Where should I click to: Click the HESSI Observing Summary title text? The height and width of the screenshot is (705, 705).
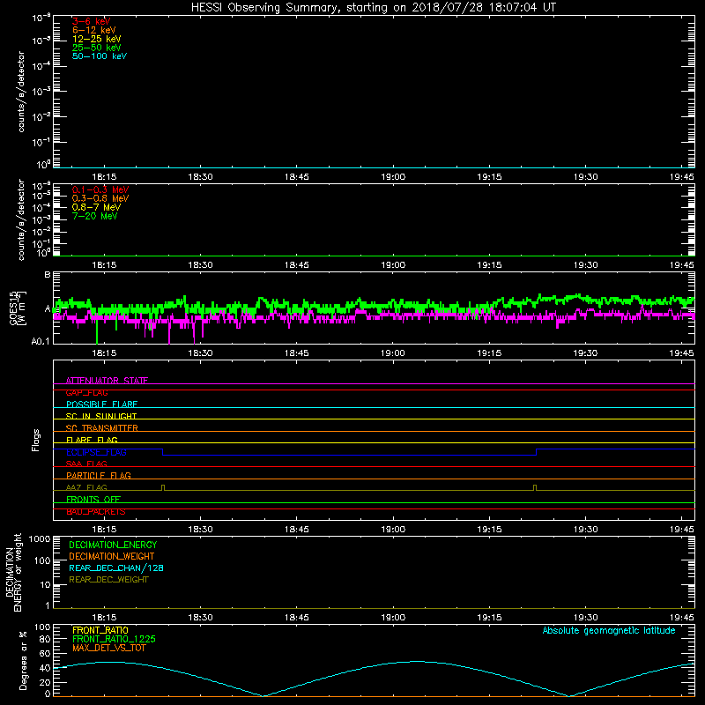(x=373, y=8)
